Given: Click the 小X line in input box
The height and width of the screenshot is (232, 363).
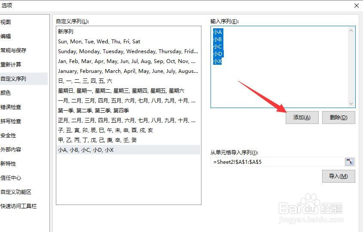Looking at the screenshot, I should 217,61.
